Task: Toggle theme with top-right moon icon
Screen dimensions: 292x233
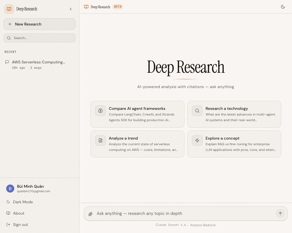Action: [283, 7]
